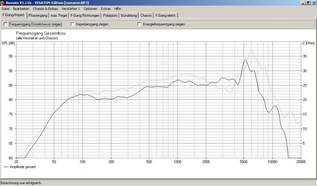Show the Polarplots tab
The width and height of the screenshot is (317, 186).
tap(111, 15)
